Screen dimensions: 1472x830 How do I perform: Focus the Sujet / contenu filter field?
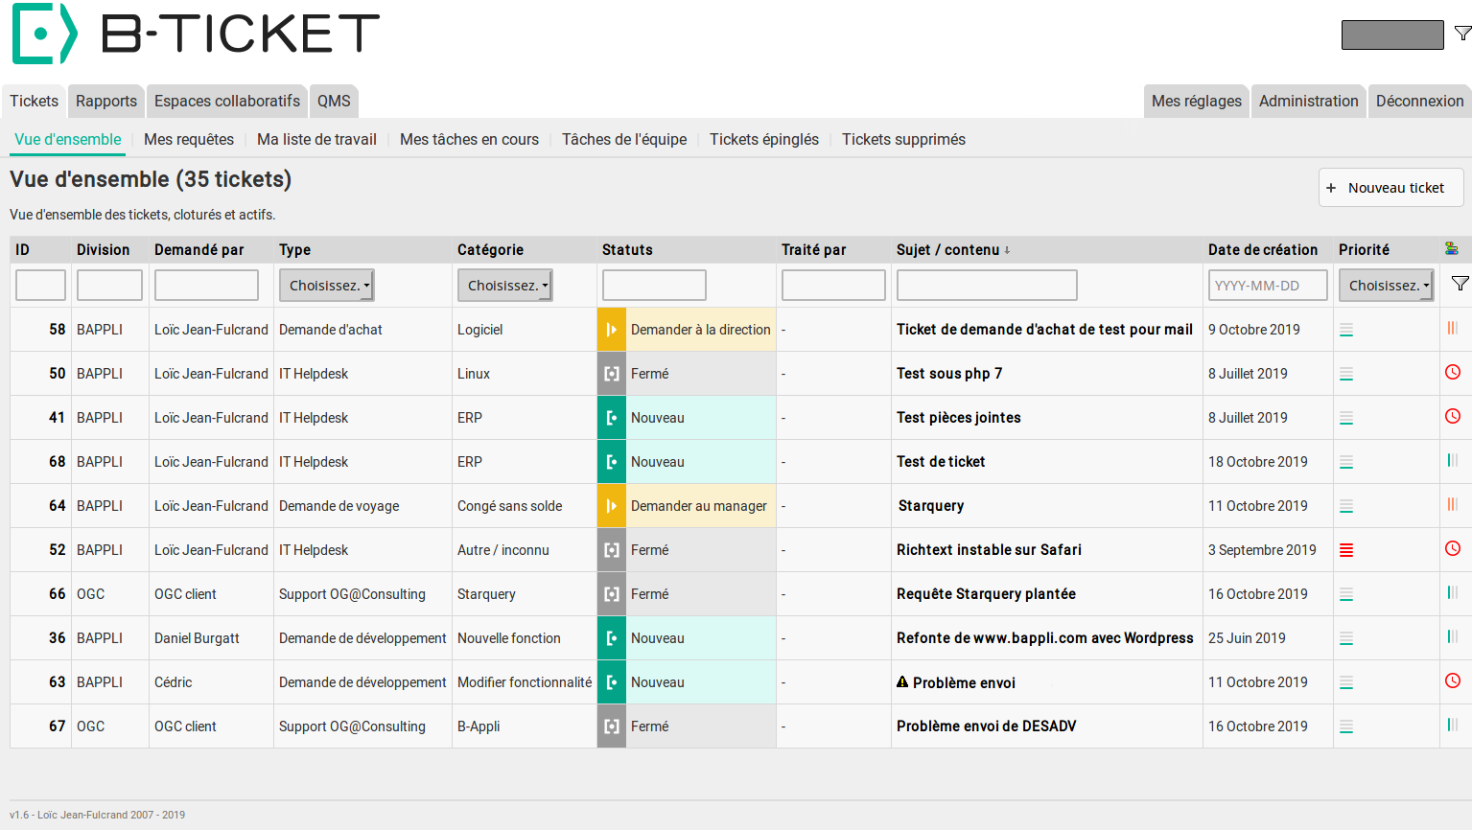[987, 286]
